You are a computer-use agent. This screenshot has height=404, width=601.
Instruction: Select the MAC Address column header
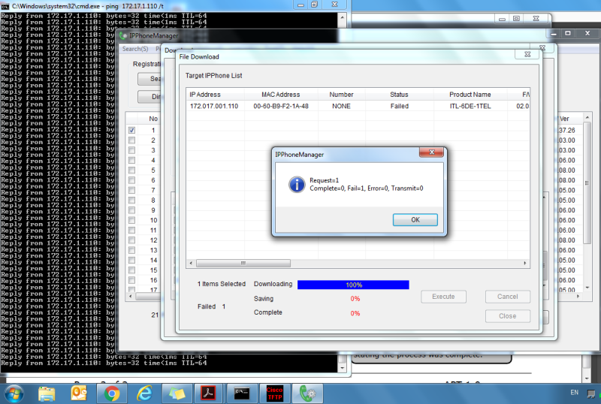[x=280, y=95]
